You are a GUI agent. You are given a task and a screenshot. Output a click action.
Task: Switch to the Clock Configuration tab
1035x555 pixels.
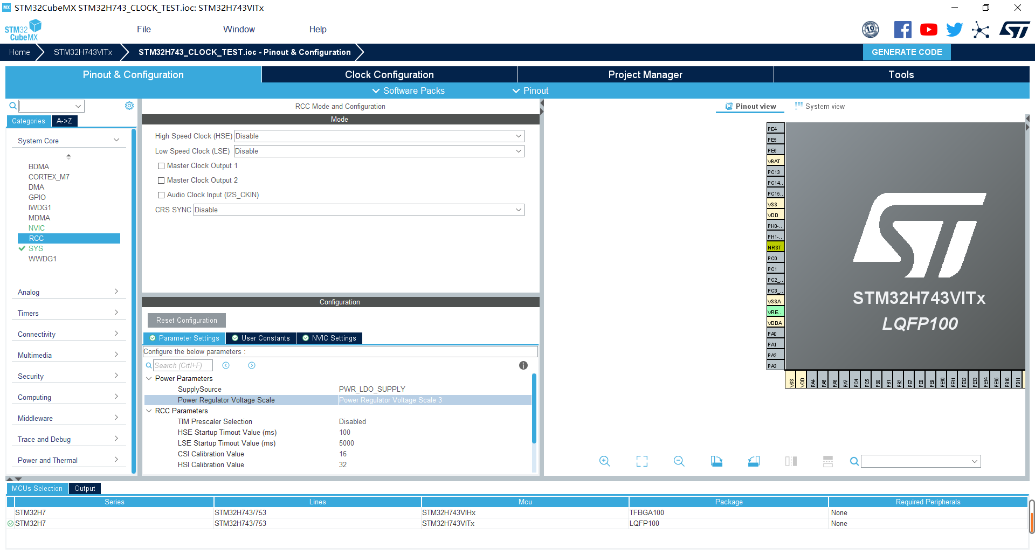click(389, 74)
